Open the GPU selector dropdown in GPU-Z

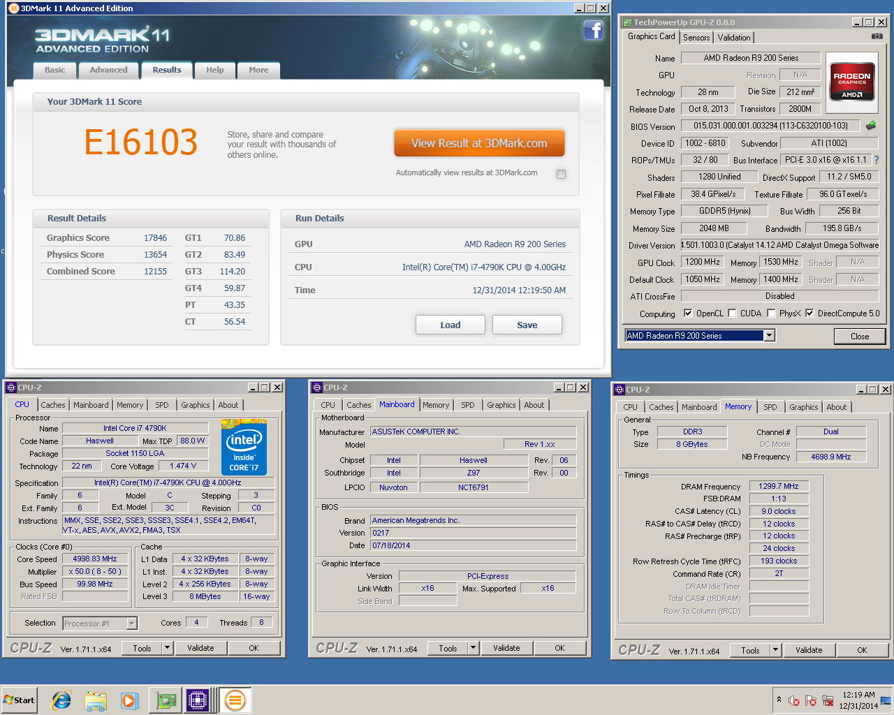[x=769, y=336]
